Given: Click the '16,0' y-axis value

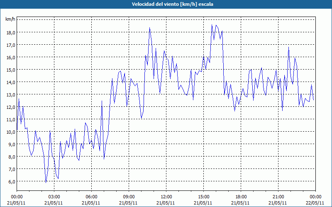Looking at the screenshot, I should point(11,57).
